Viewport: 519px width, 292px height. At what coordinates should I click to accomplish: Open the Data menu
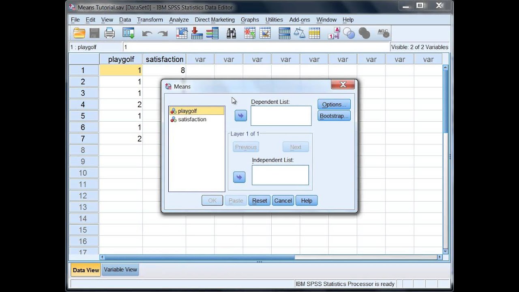[125, 19]
